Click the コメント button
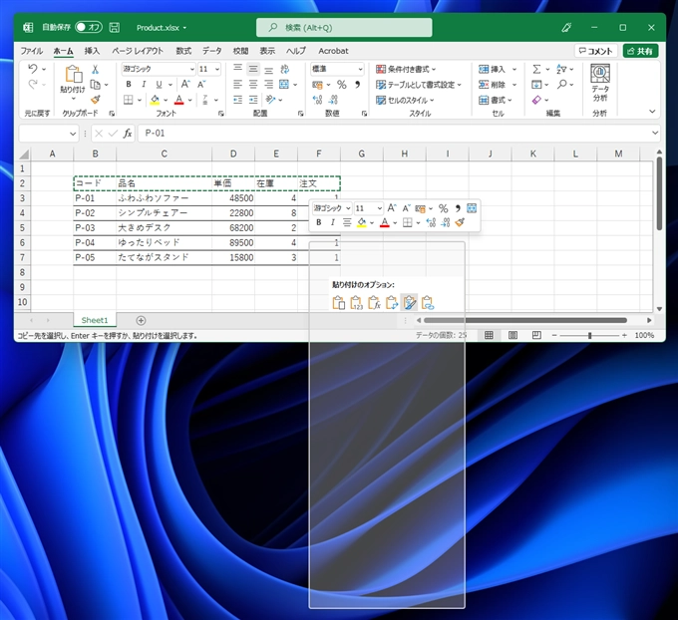The image size is (678, 620). click(596, 51)
